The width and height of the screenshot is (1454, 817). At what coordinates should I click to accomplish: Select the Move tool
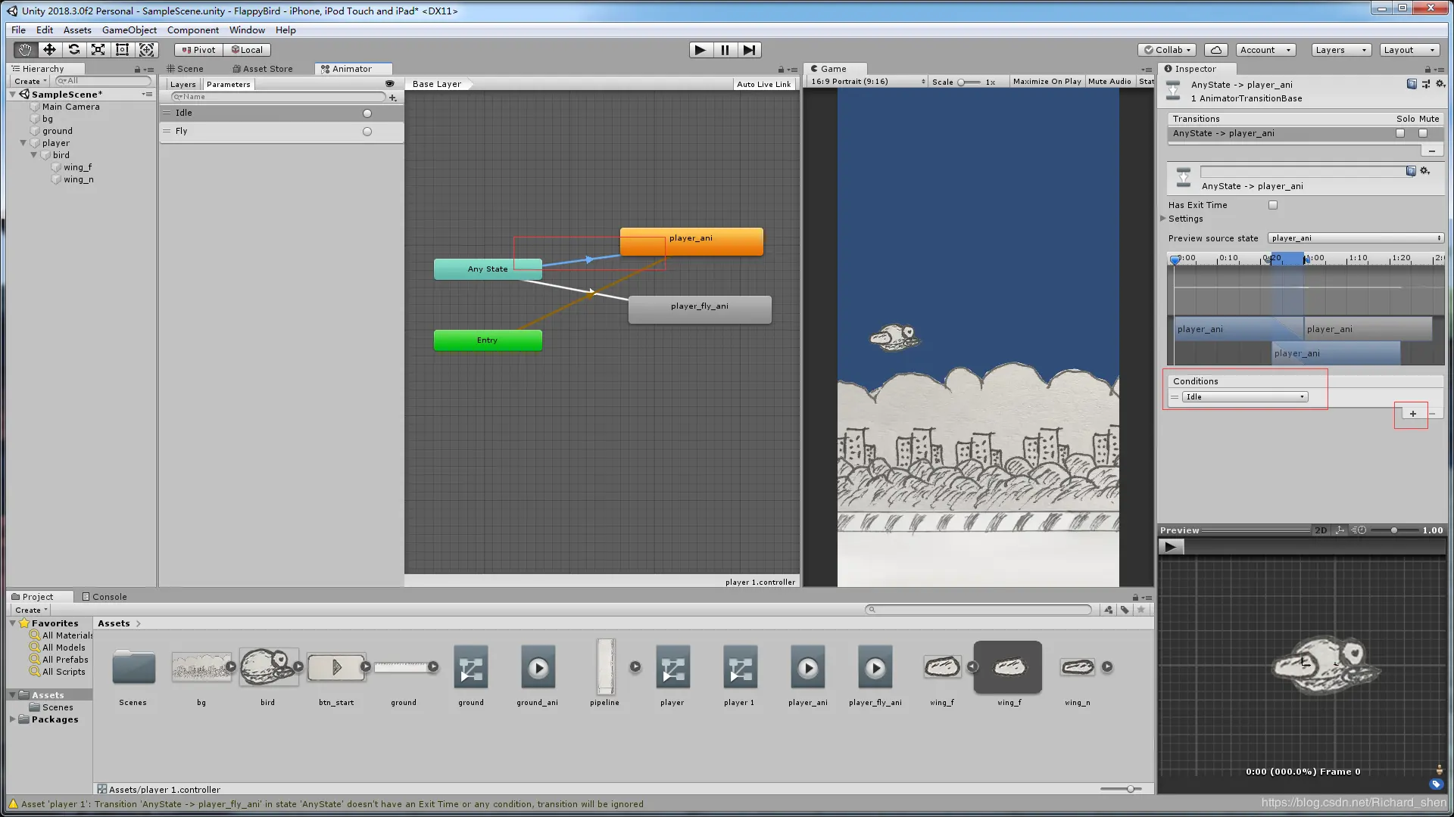click(x=49, y=50)
